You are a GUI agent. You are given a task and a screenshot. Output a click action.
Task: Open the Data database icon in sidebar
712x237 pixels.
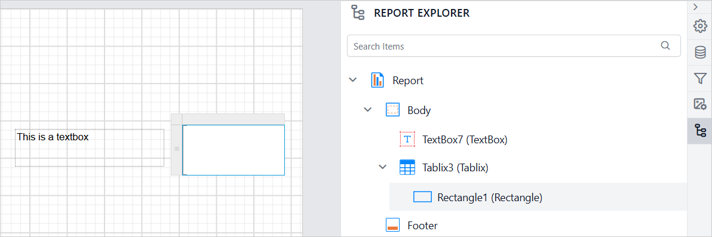pos(699,52)
